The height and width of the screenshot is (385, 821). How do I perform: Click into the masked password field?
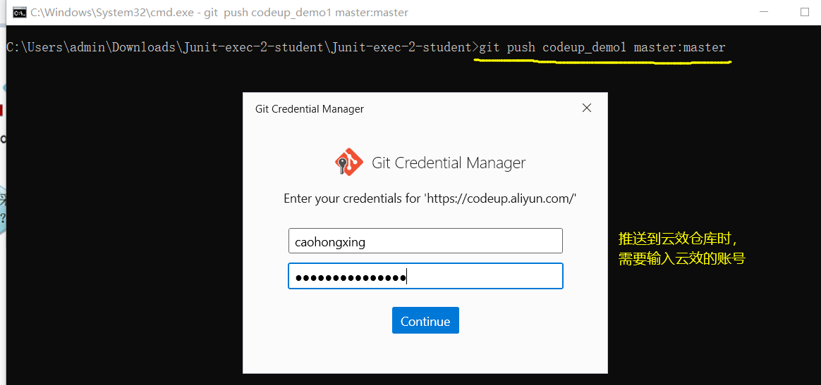425,276
